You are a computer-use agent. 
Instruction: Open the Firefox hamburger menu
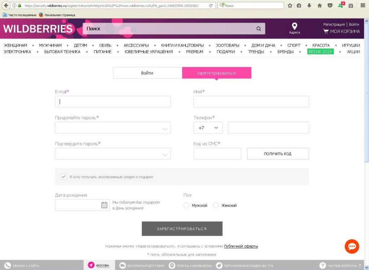pyautogui.click(x=363, y=5)
